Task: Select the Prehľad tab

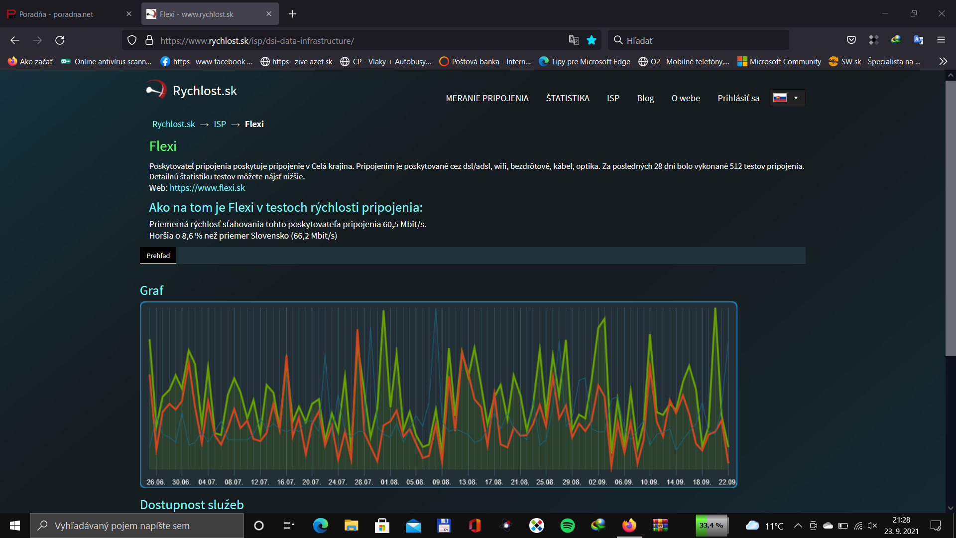Action: click(x=158, y=256)
